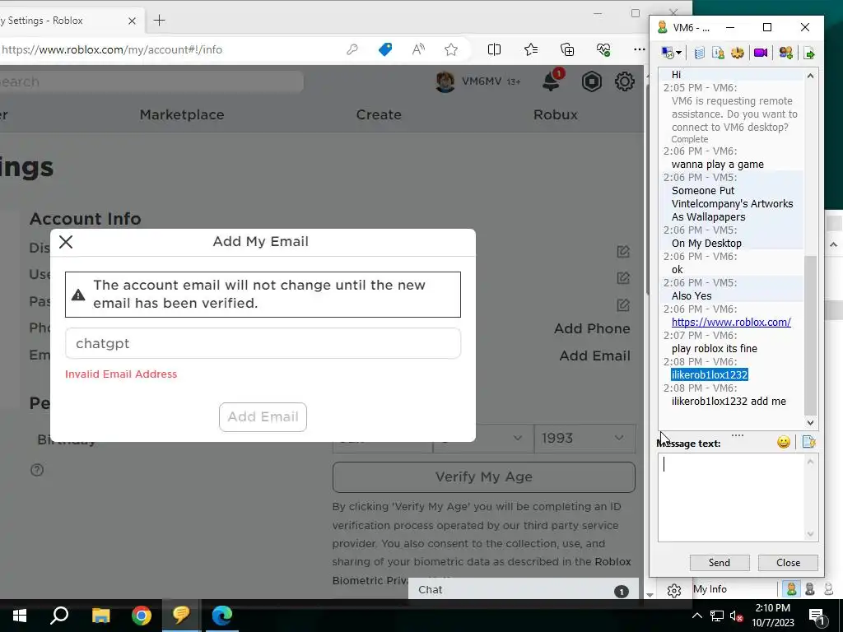Select the Settings - Roblox browser tab
Viewport: 843px width, 632px height.
(59, 21)
